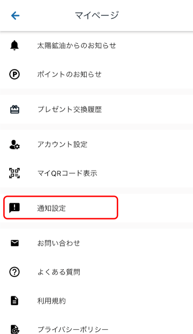193x334 pixels.
Task: Tap the blue back arrow
Action: 15,15
